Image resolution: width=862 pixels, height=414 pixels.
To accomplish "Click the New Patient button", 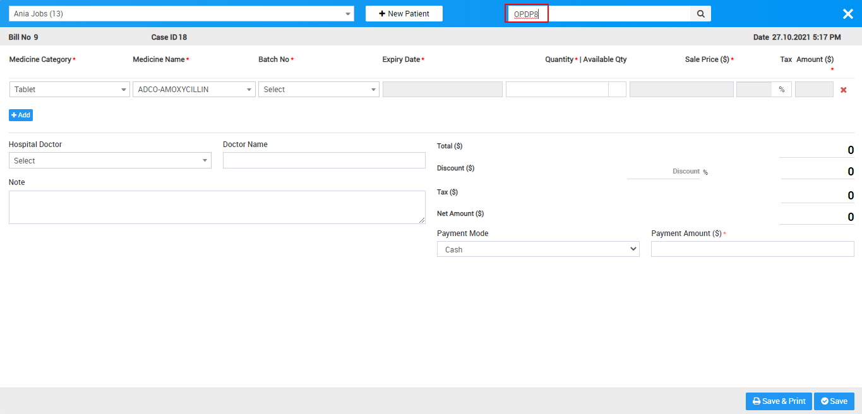I will tap(404, 13).
